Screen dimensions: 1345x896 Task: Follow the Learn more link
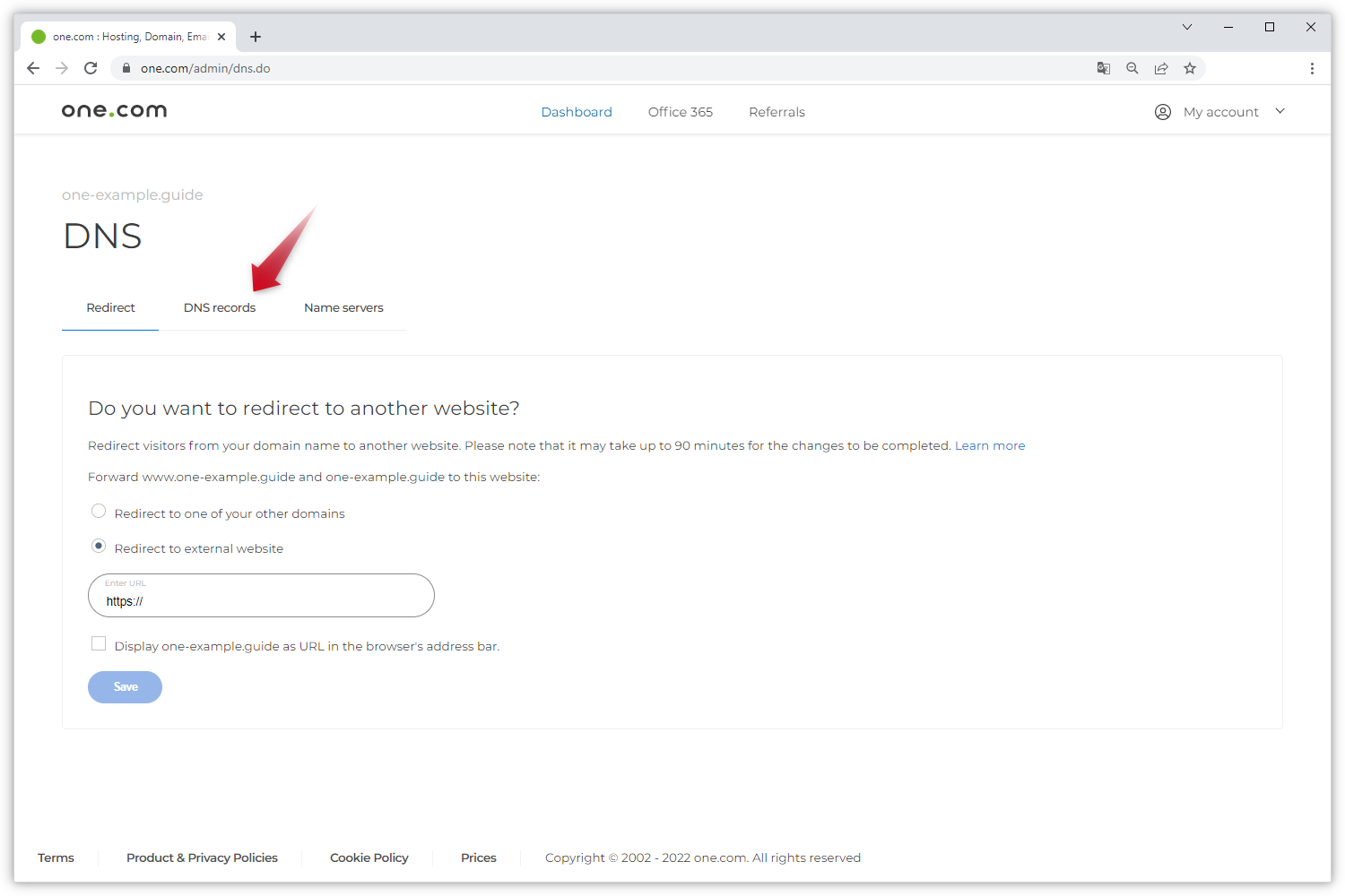989,445
